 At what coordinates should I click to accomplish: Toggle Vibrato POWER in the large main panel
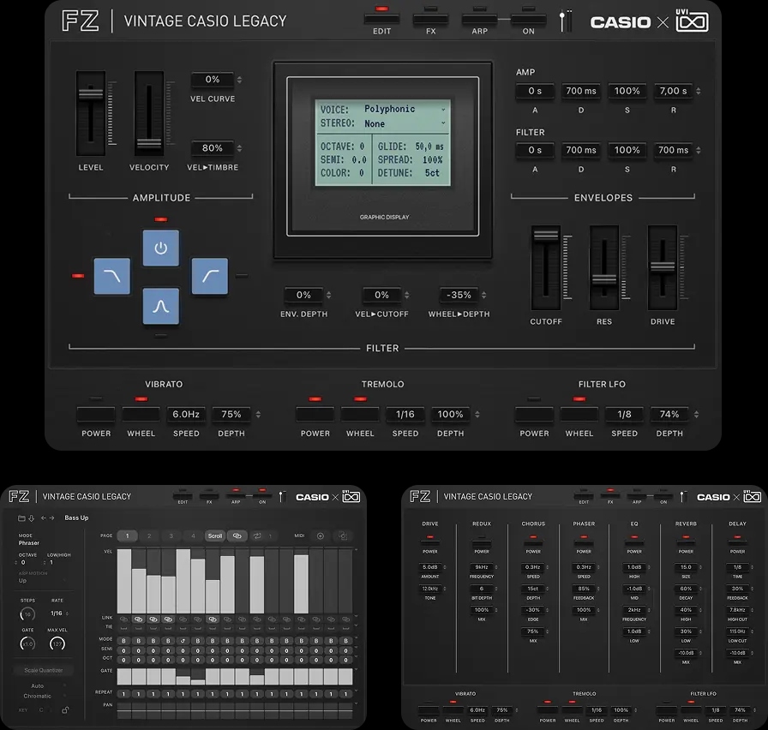click(x=96, y=415)
